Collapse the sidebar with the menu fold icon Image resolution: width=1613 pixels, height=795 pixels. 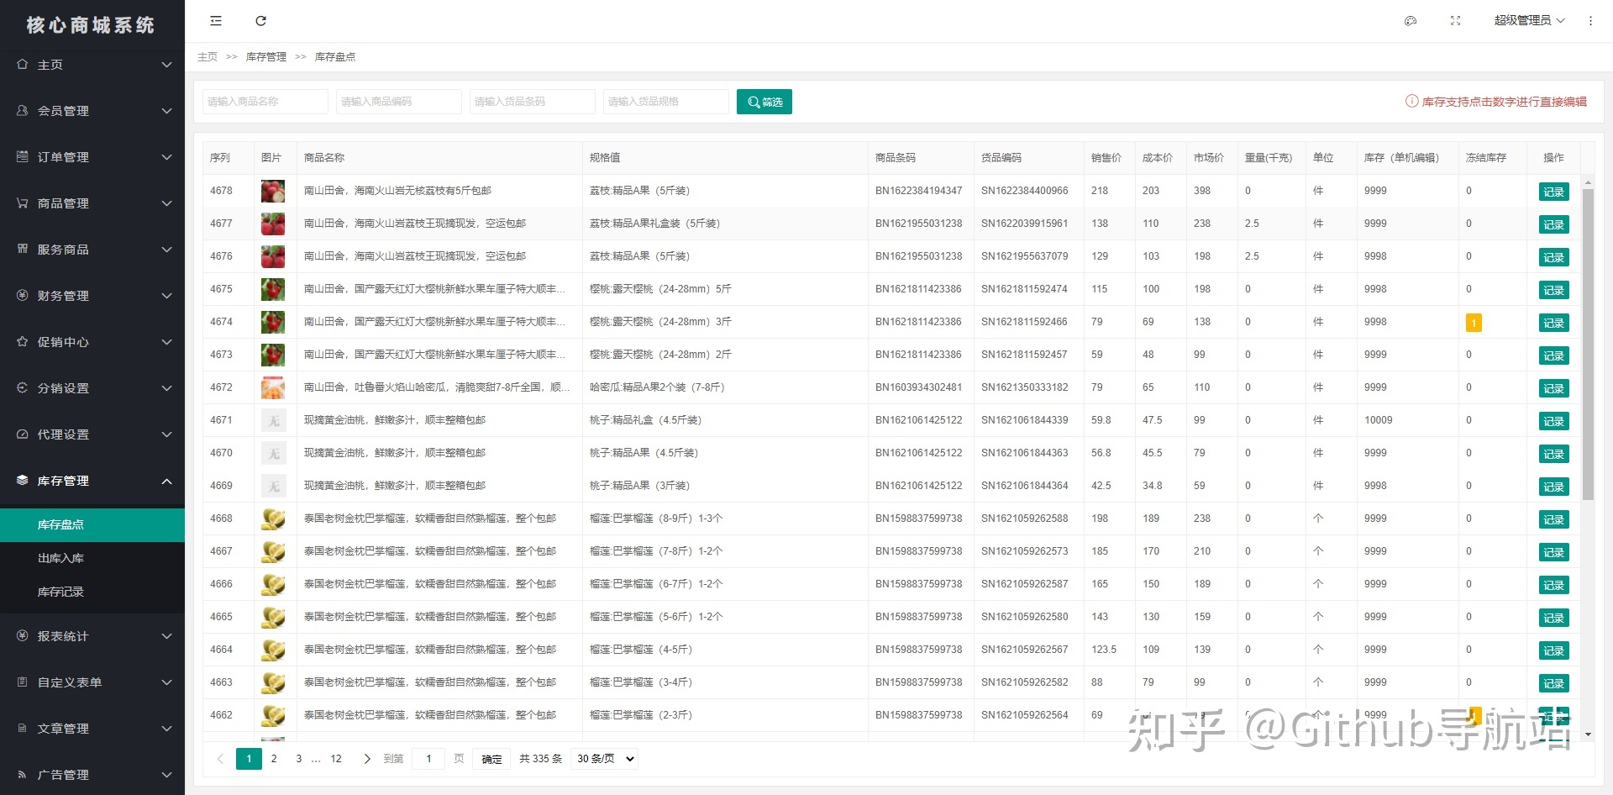point(216,21)
